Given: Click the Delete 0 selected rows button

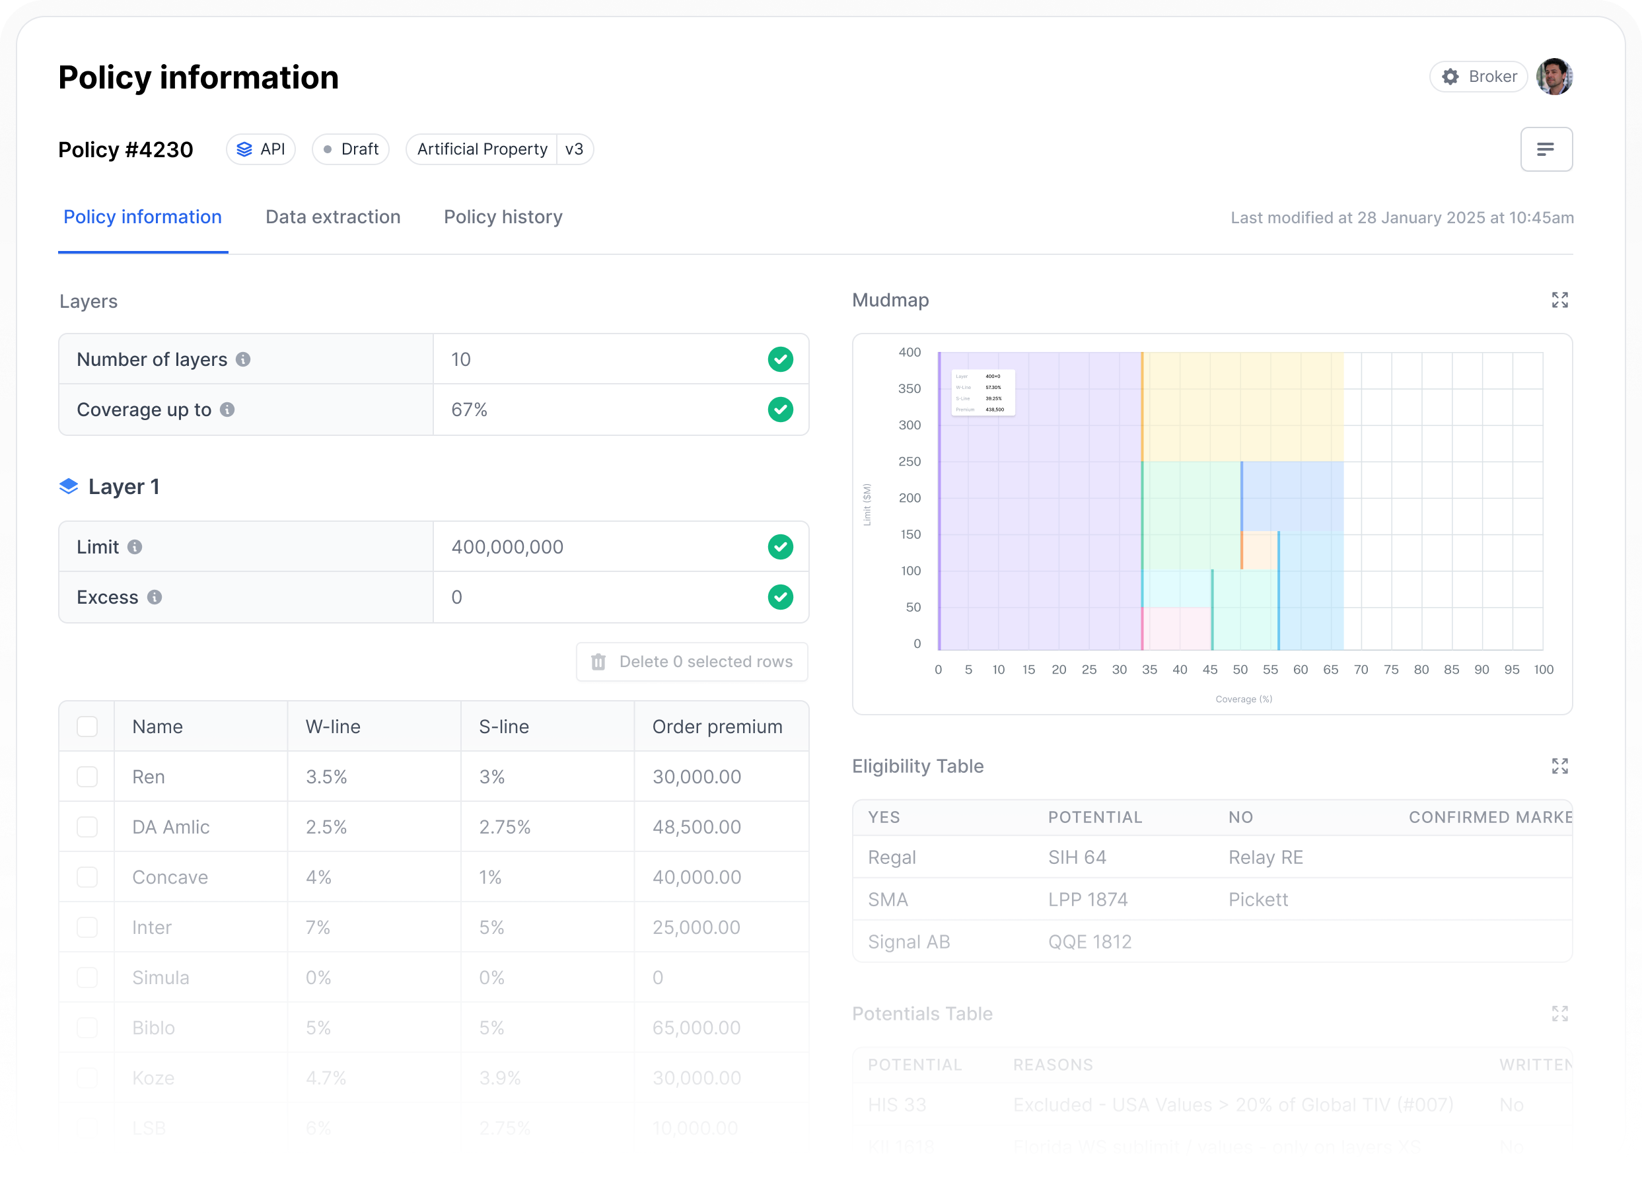Looking at the screenshot, I should pyautogui.click(x=692, y=662).
